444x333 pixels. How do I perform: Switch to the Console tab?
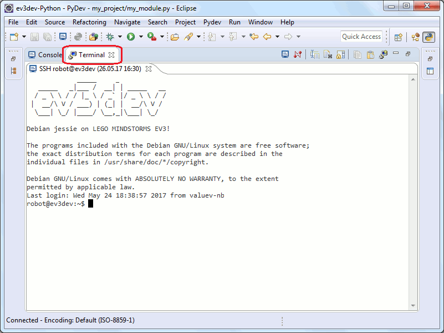[45, 55]
